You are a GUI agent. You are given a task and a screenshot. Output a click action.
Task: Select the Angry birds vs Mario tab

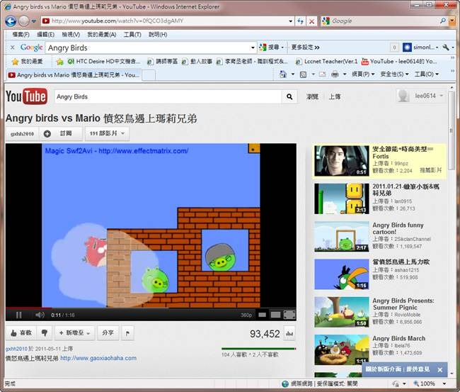point(74,75)
